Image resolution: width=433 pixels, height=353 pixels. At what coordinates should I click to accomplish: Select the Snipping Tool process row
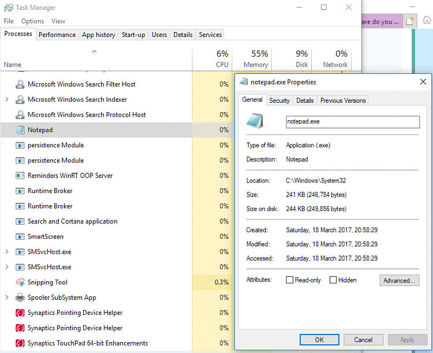click(x=117, y=283)
